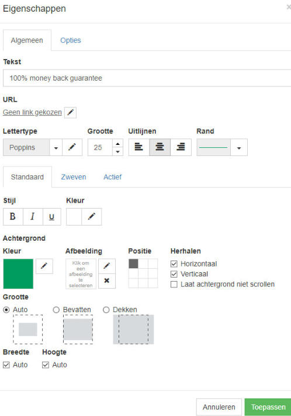Edit the Poppins font with pencil icon

(x=72, y=147)
